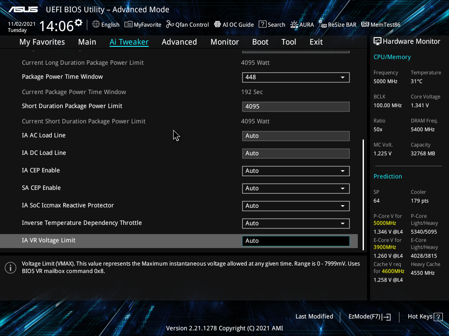Click Last Modified button
This screenshot has height=336, width=449.
(x=314, y=317)
